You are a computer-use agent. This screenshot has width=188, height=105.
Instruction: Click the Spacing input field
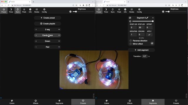141,35
